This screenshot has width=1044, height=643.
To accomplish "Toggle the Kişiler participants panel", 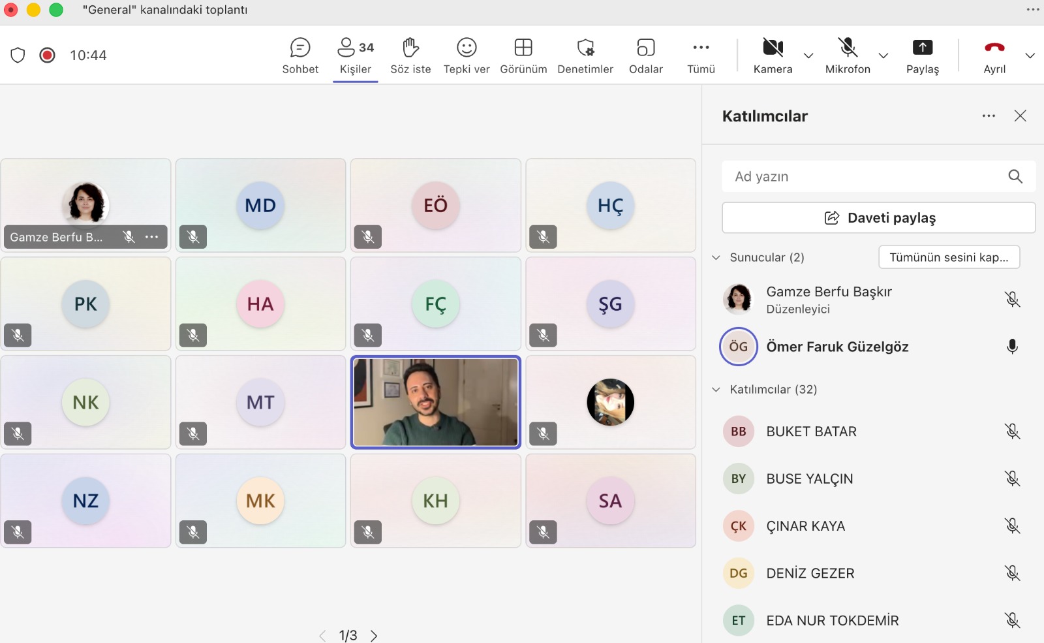I will point(356,55).
